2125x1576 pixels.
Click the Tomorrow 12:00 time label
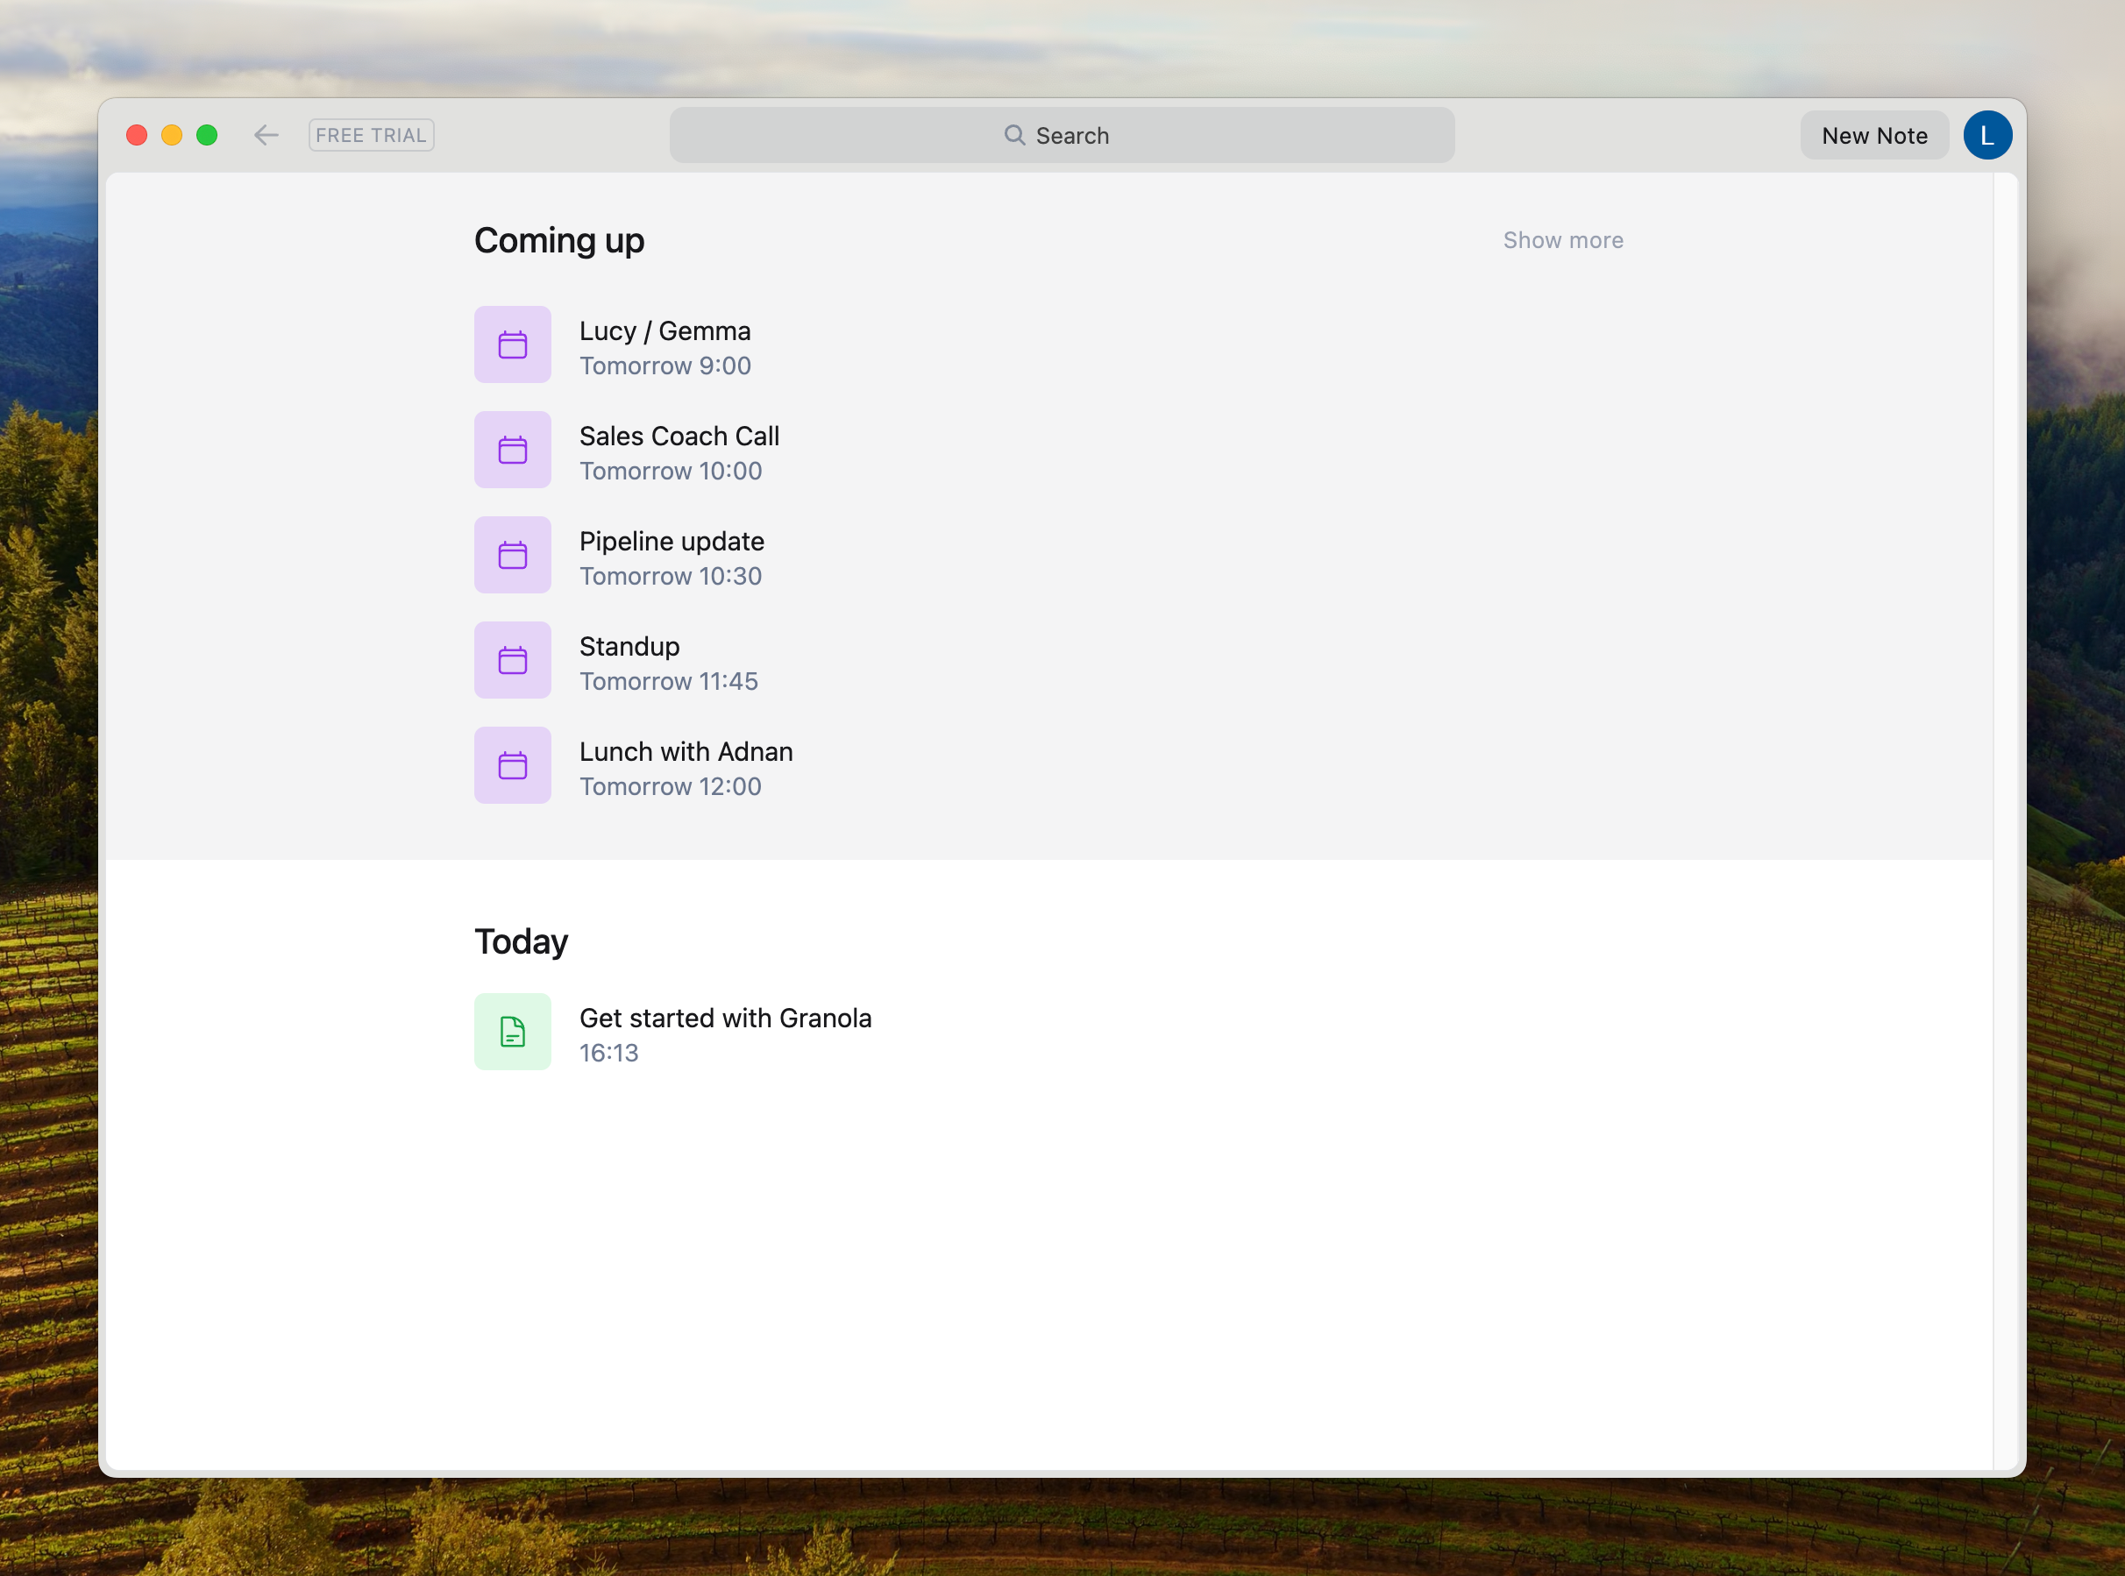671,786
